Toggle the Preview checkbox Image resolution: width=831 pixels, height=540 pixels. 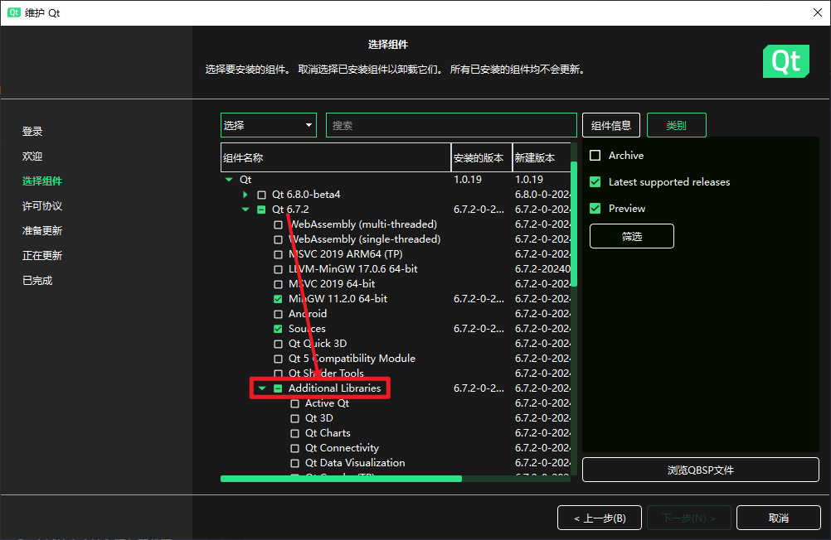pyautogui.click(x=595, y=209)
